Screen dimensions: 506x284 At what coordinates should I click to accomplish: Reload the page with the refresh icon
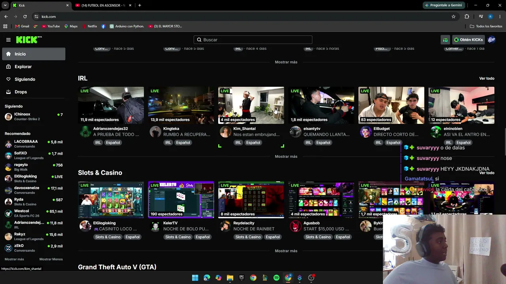pyautogui.click(x=25, y=17)
